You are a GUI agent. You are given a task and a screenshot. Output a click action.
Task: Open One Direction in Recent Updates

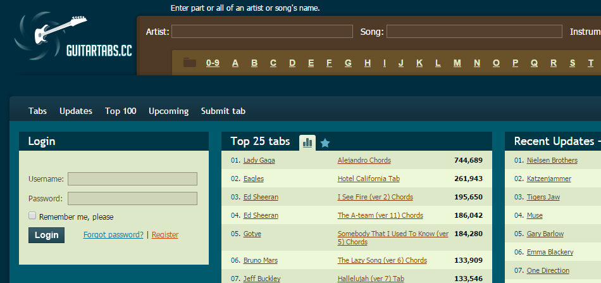pos(548,270)
